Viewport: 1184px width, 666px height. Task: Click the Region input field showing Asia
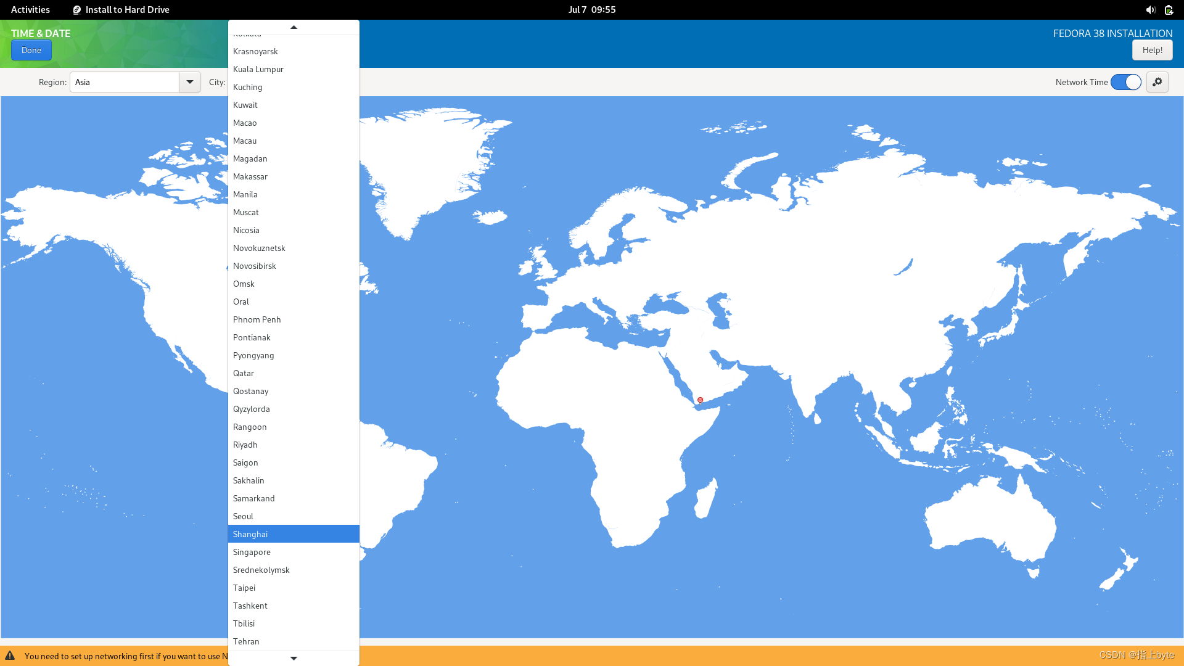click(x=125, y=82)
